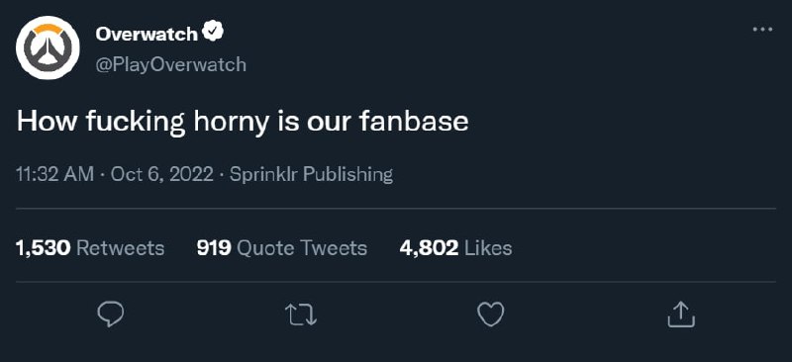Screen dimensions: 792x362
Task: Click the 919 quote count number
Action: pos(214,248)
